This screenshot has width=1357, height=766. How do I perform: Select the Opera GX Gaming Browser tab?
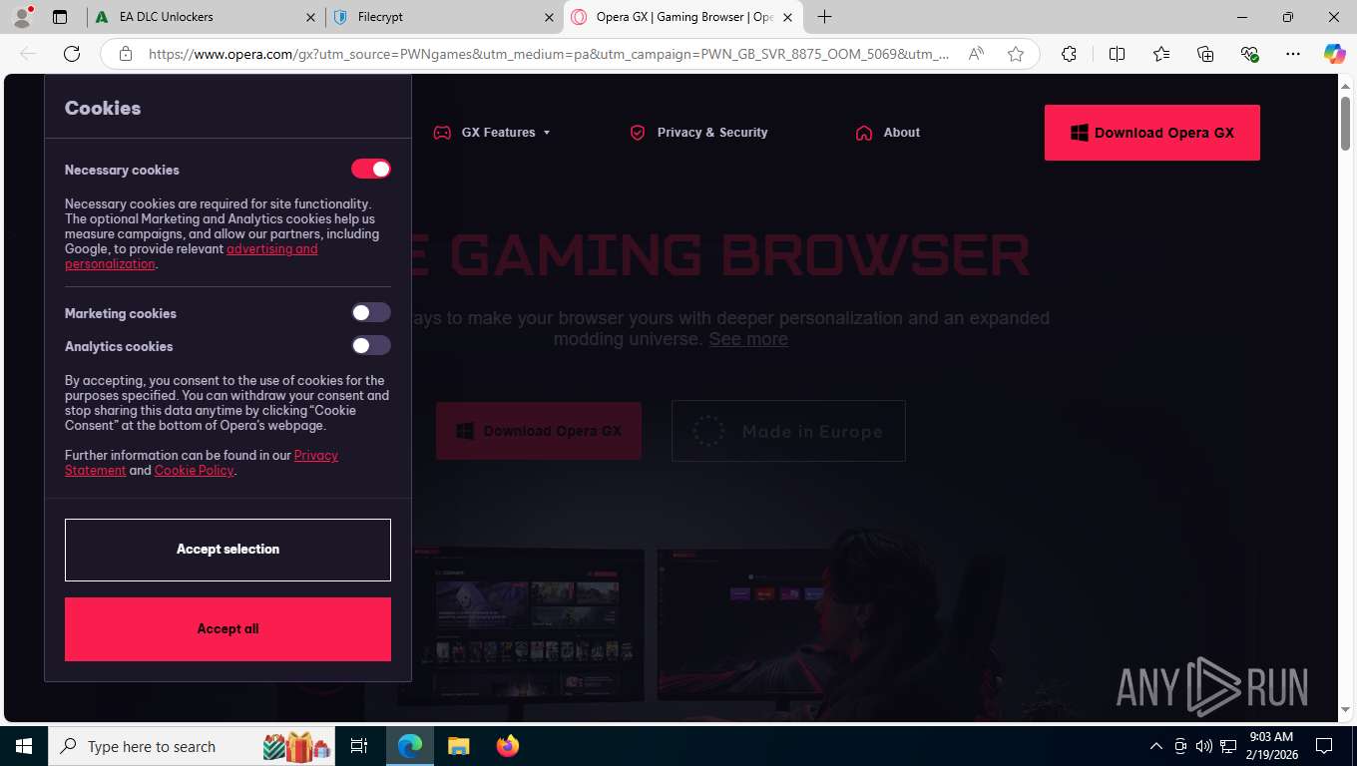pos(683,17)
